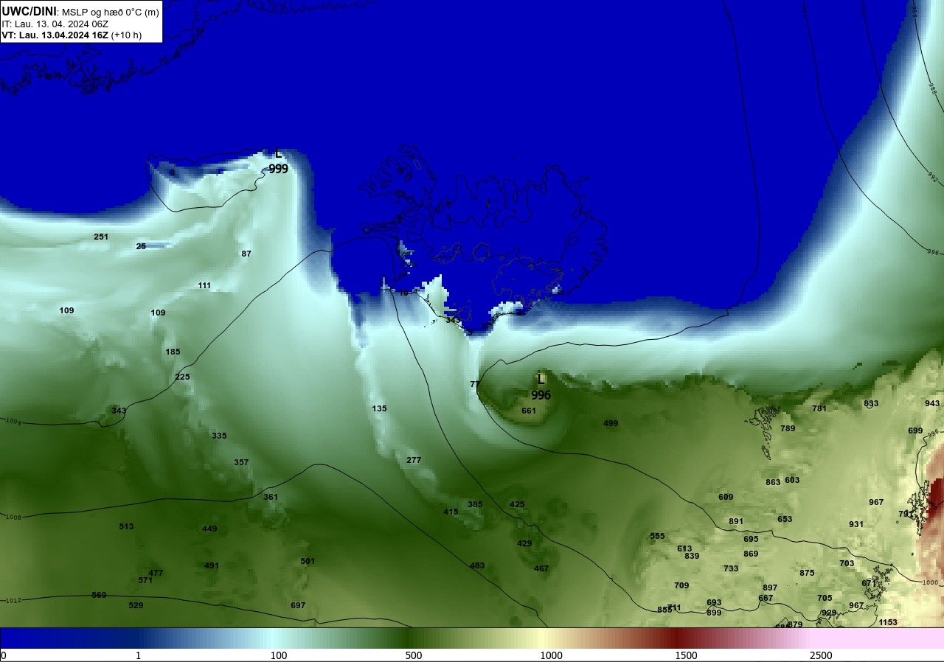Click the freezing level value 733
Viewport: 944px width, 662px height.
coord(731,568)
